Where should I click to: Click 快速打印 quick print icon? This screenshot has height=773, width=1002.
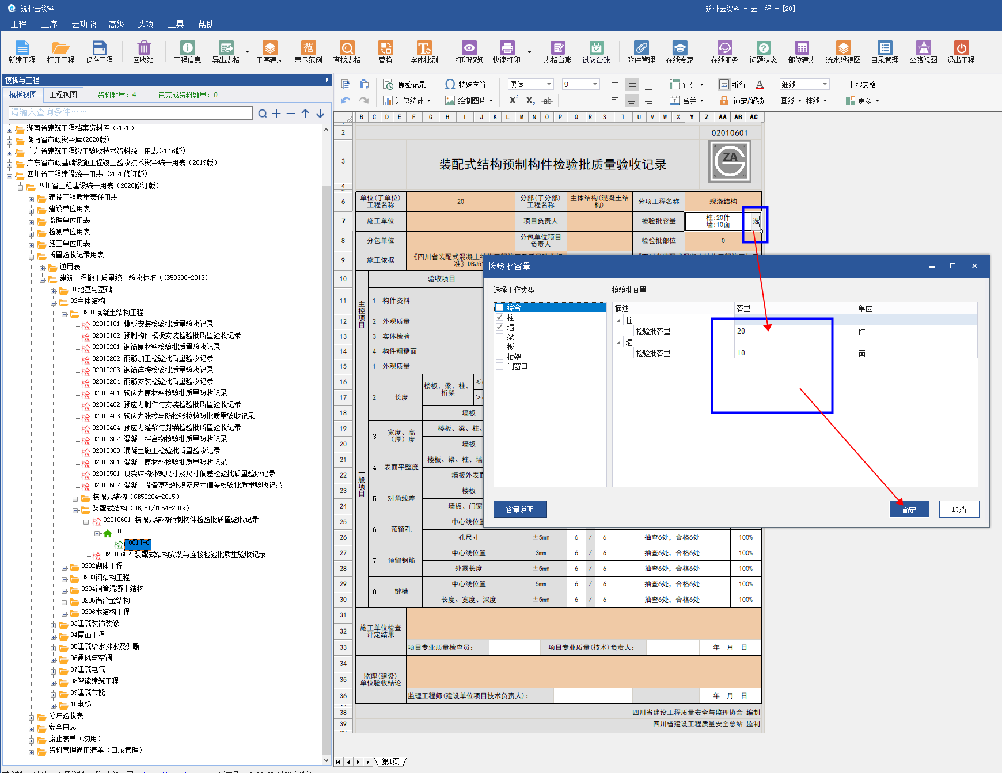pyautogui.click(x=507, y=52)
